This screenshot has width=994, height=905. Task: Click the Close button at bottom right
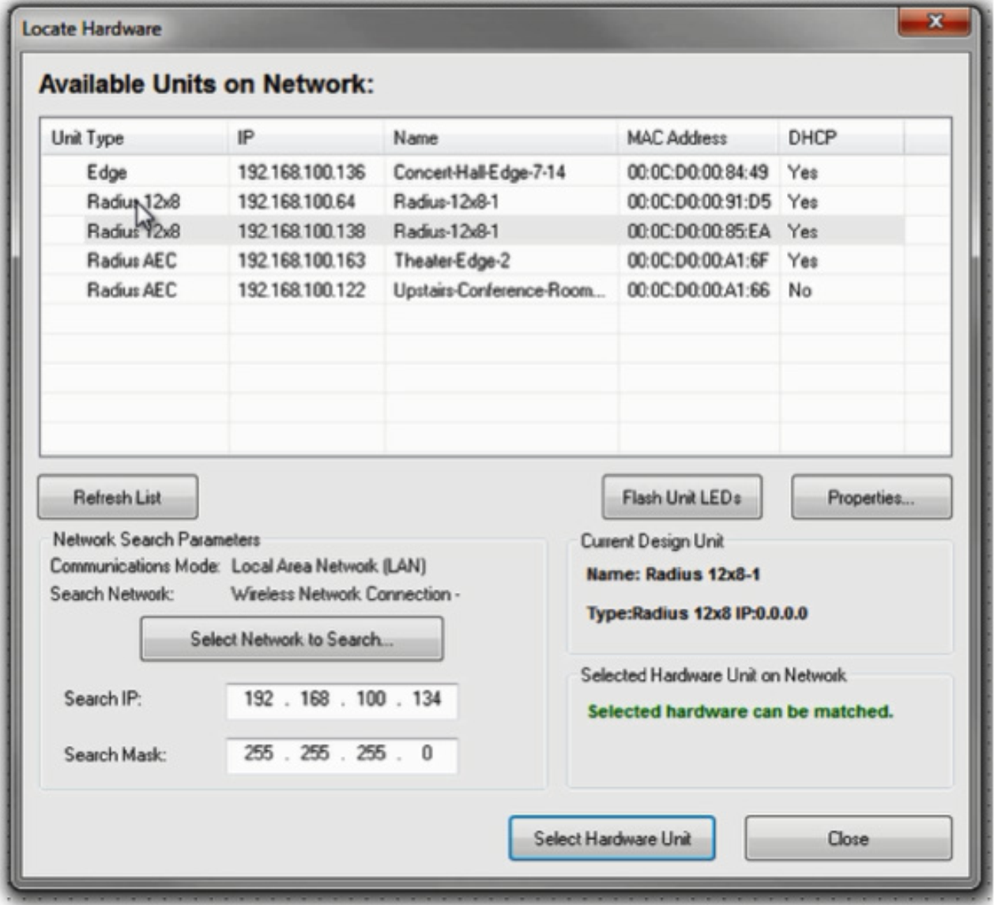848,839
